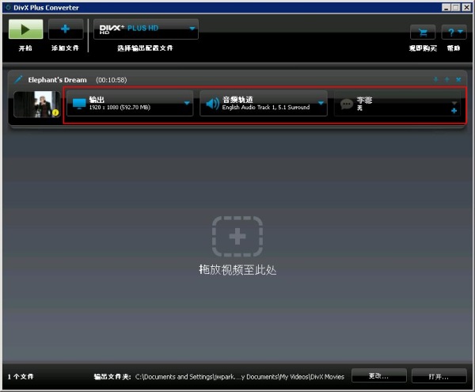Click the Elephant's Dream video thumbnail
The image size is (475, 392).
[37, 104]
